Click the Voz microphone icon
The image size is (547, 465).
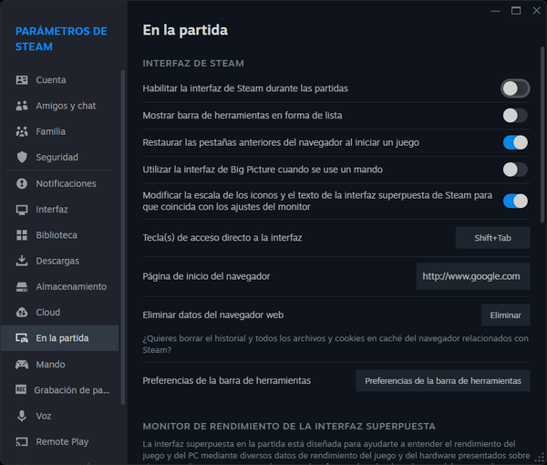click(x=22, y=416)
